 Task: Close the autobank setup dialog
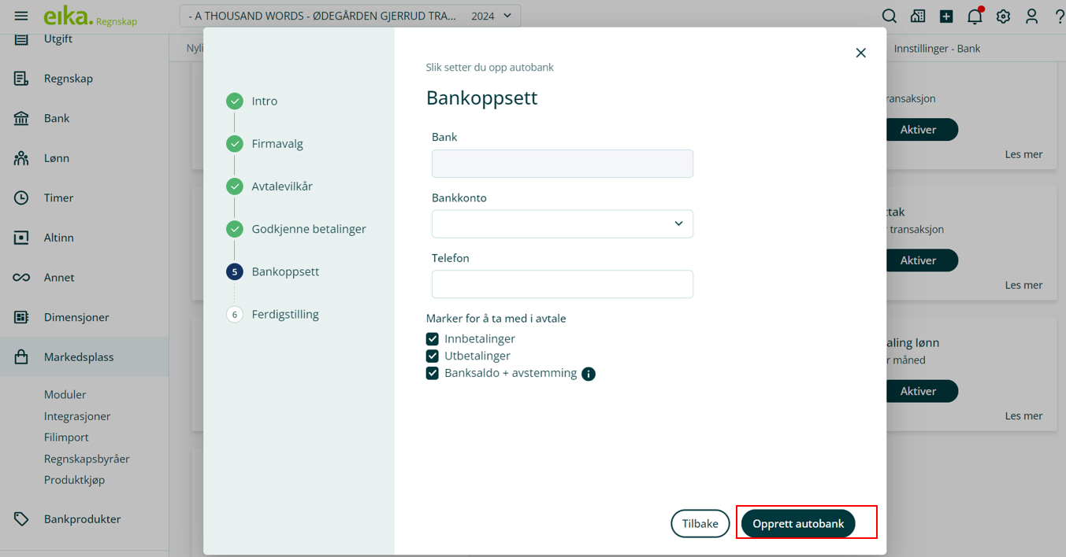tap(860, 53)
